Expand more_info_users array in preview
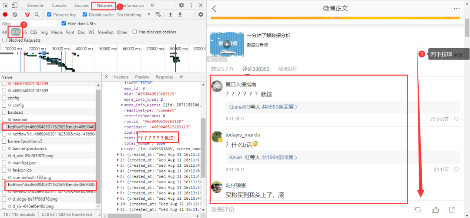The height and width of the screenshot is (218, 470). (122, 105)
